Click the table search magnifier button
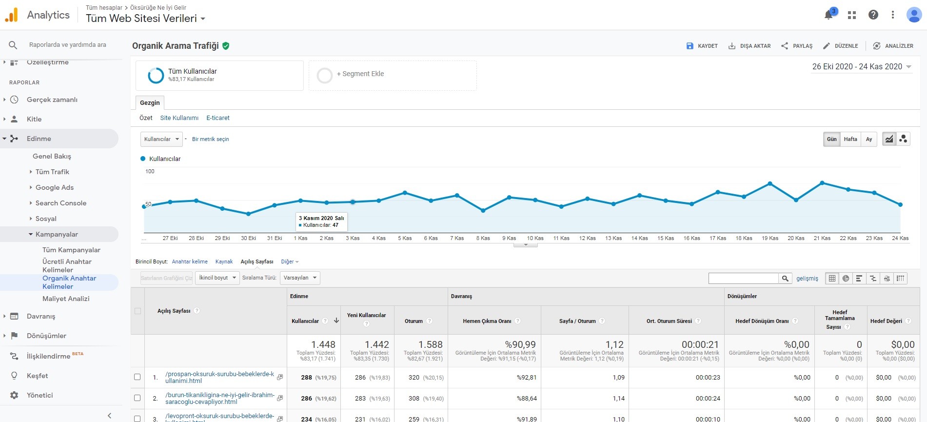Image resolution: width=927 pixels, height=422 pixels. (785, 278)
